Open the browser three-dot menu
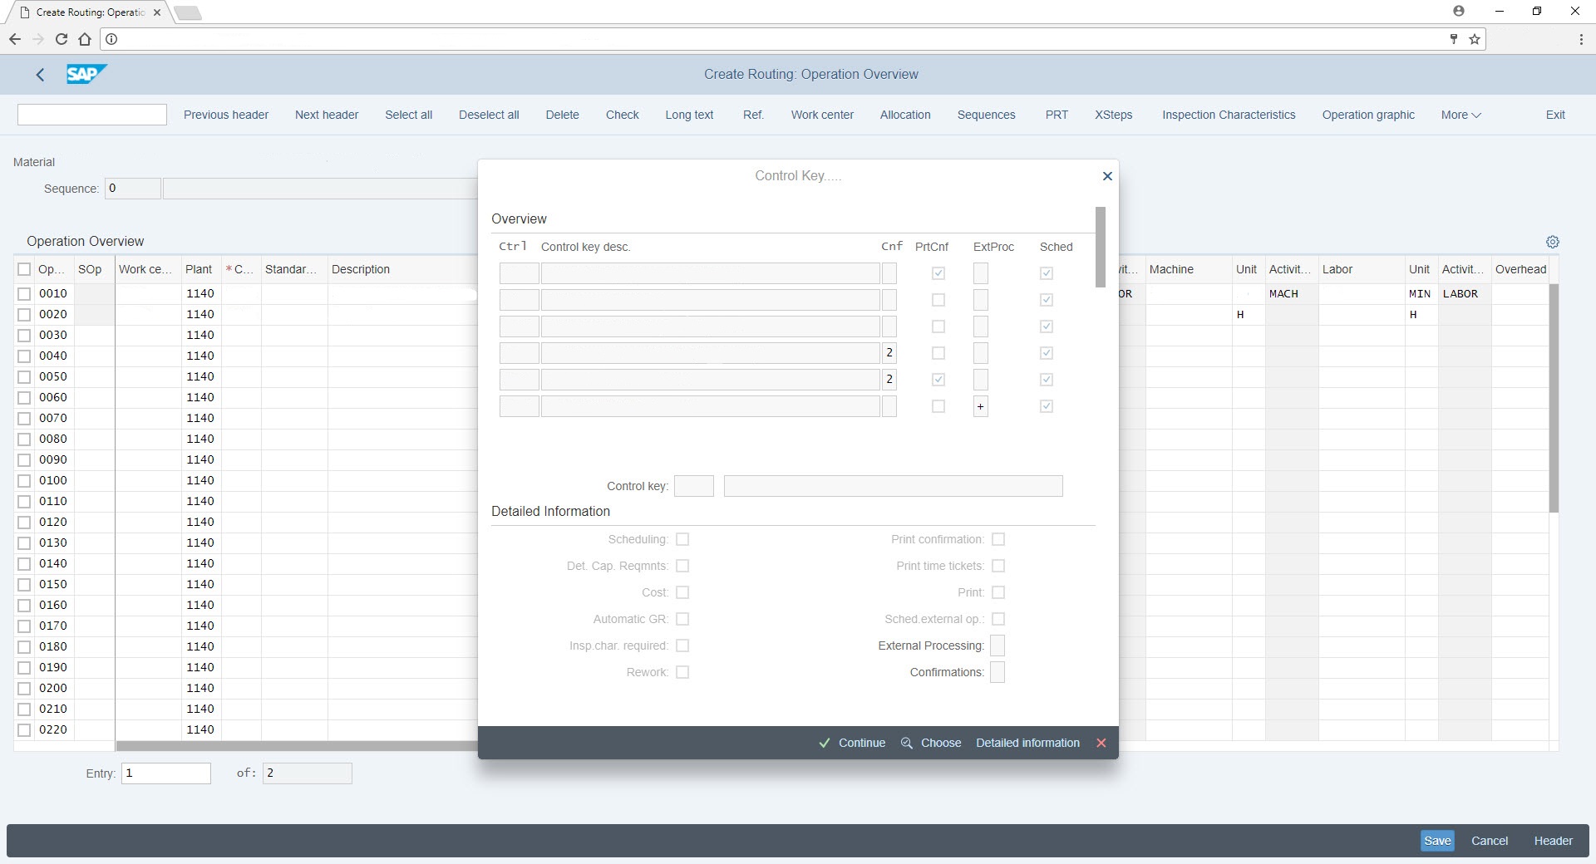The width and height of the screenshot is (1596, 864). point(1580,39)
